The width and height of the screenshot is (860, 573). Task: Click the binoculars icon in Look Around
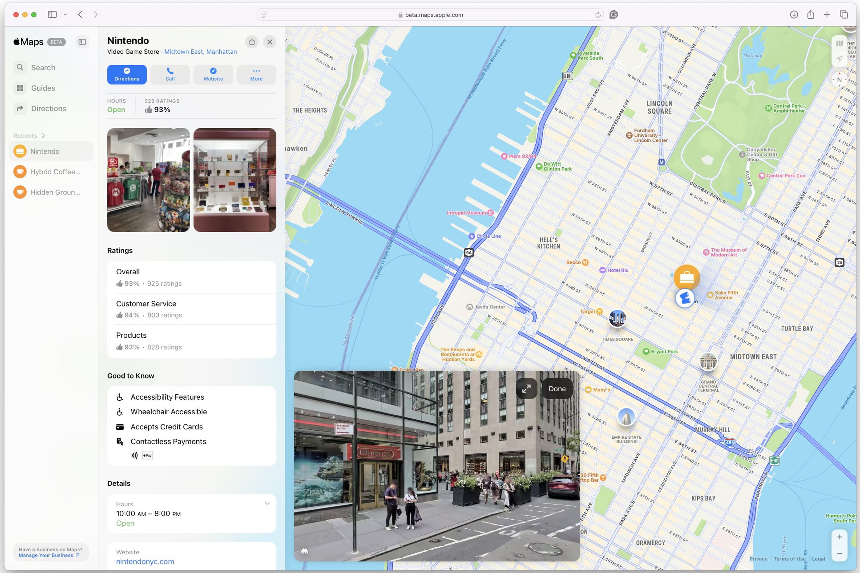point(305,552)
